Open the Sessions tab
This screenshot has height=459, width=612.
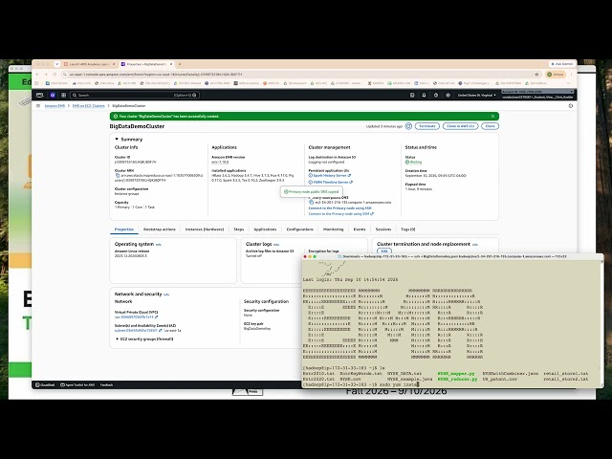point(383,229)
